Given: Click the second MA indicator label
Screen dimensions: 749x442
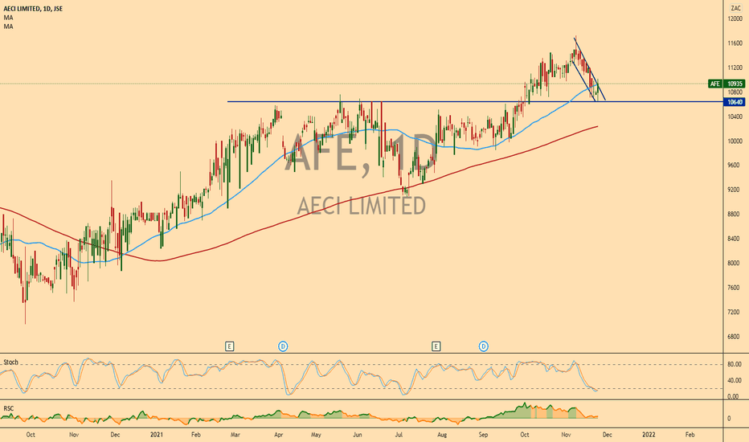Looking at the screenshot, I should click(x=8, y=27).
